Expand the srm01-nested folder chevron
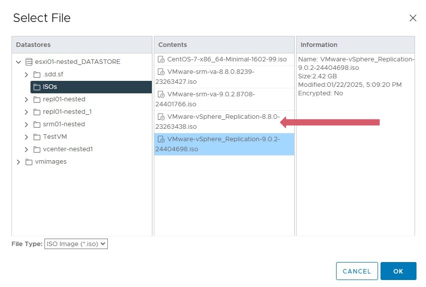The height and width of the screenshot is (287, 426). 26,124
